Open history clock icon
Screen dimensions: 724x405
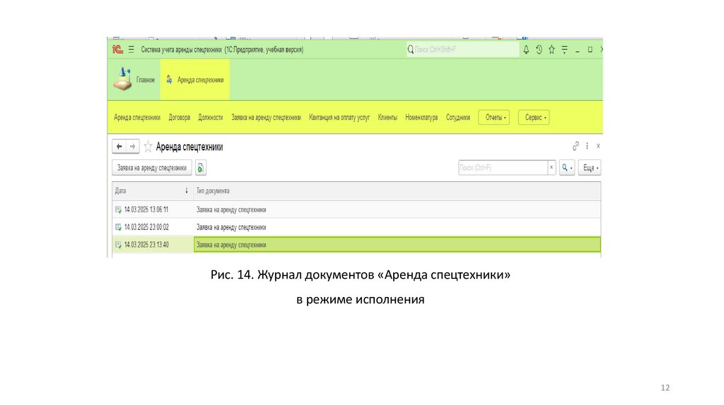point(539,49)
